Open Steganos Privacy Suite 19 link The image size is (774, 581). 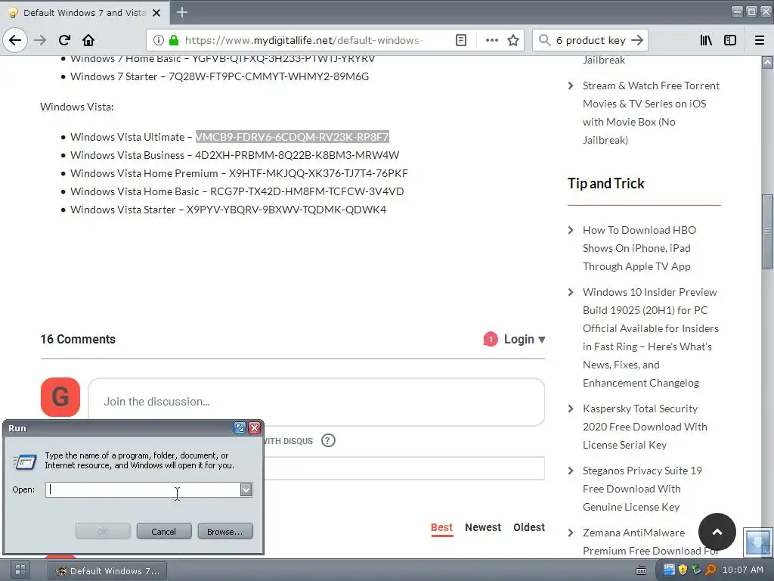642,489
